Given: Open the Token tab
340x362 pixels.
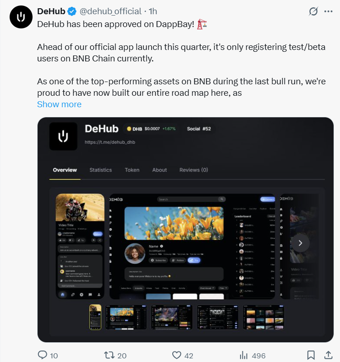Looking at the screenshot, I should coord(132,170).
